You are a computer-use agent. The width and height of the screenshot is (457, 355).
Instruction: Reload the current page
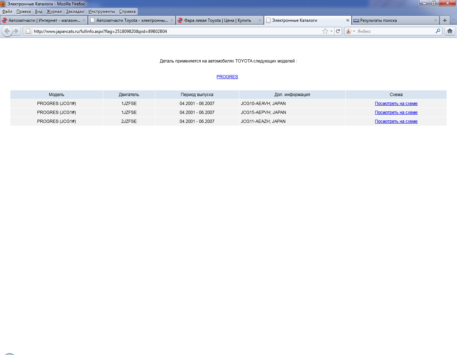(338, 31)
